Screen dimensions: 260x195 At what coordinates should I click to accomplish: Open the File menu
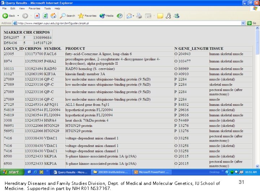pyautogui.click(x=4, y=8)
